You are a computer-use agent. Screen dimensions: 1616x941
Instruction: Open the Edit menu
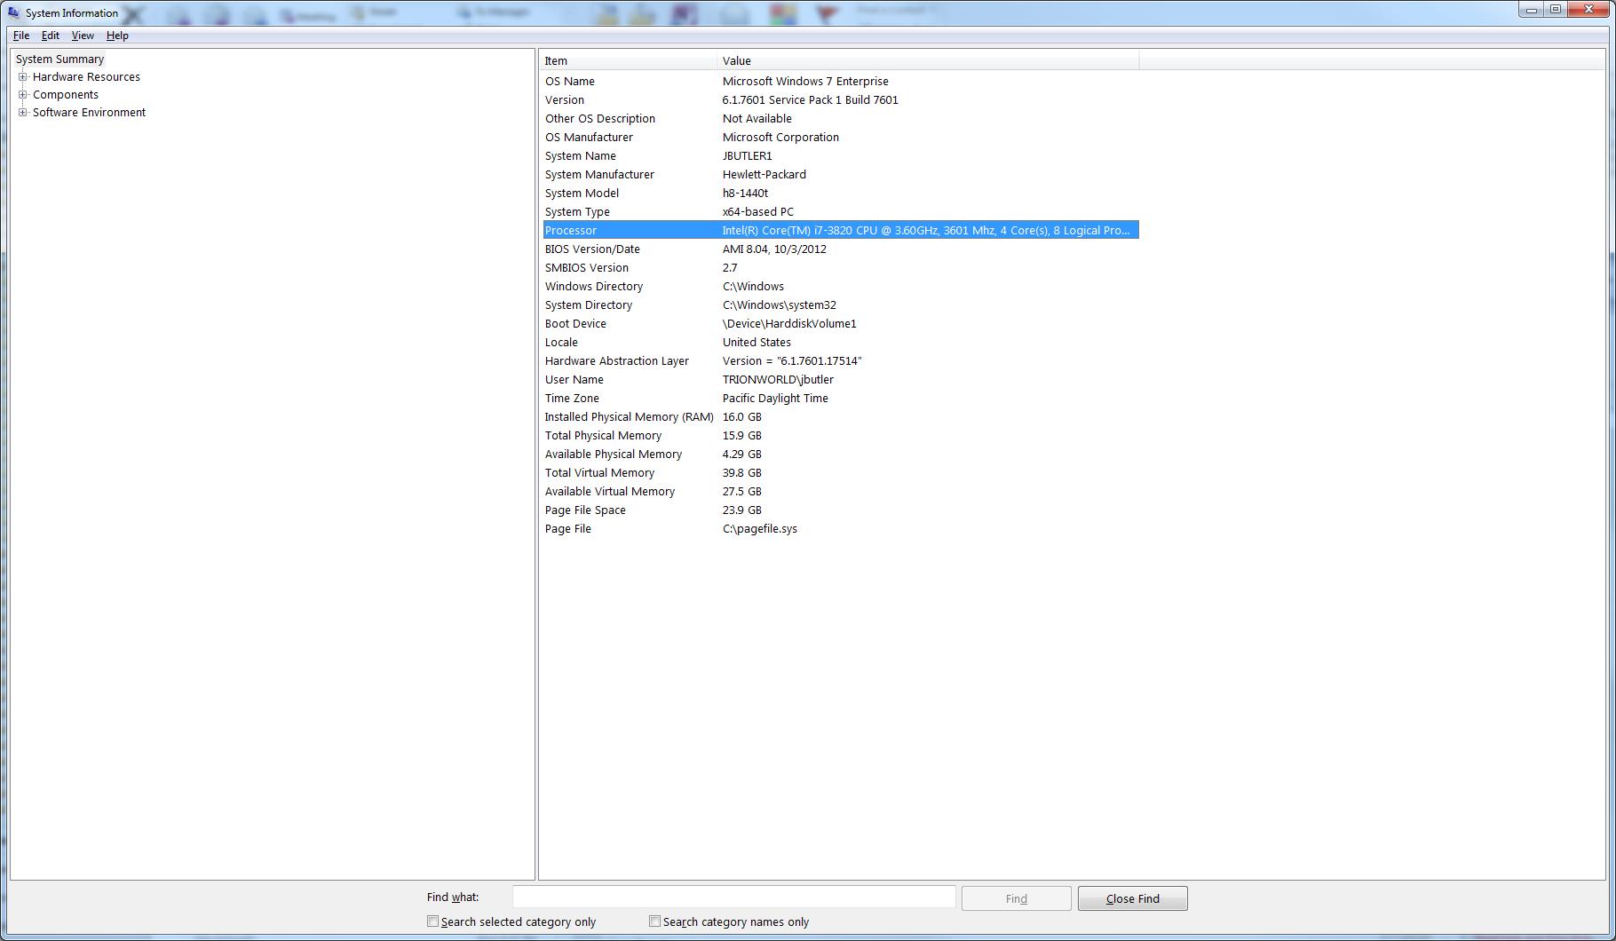point(51,36)
